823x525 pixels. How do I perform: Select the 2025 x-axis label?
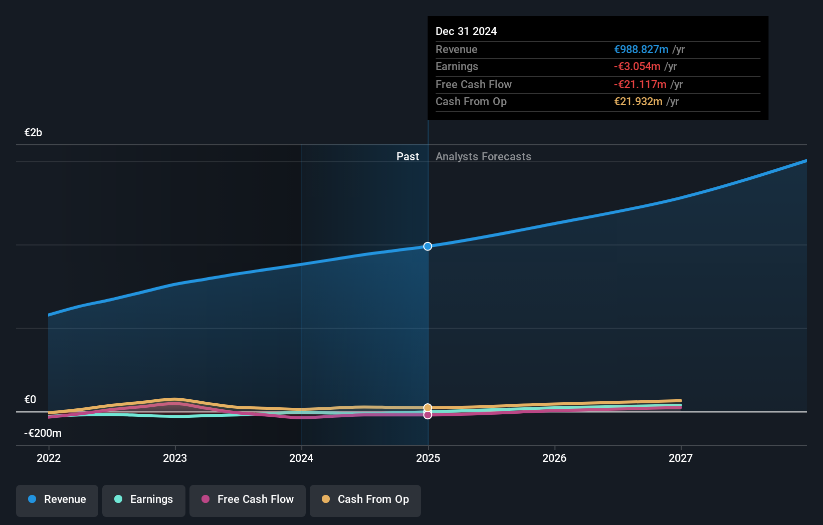(x=428, y=458)
